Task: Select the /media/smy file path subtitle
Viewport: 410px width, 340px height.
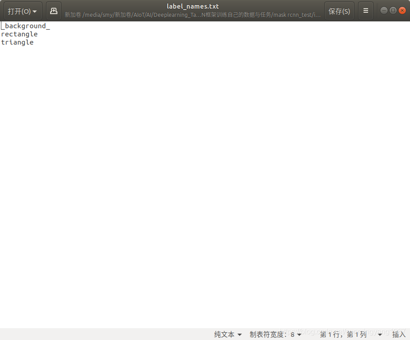Action: (x=193, y=15)
